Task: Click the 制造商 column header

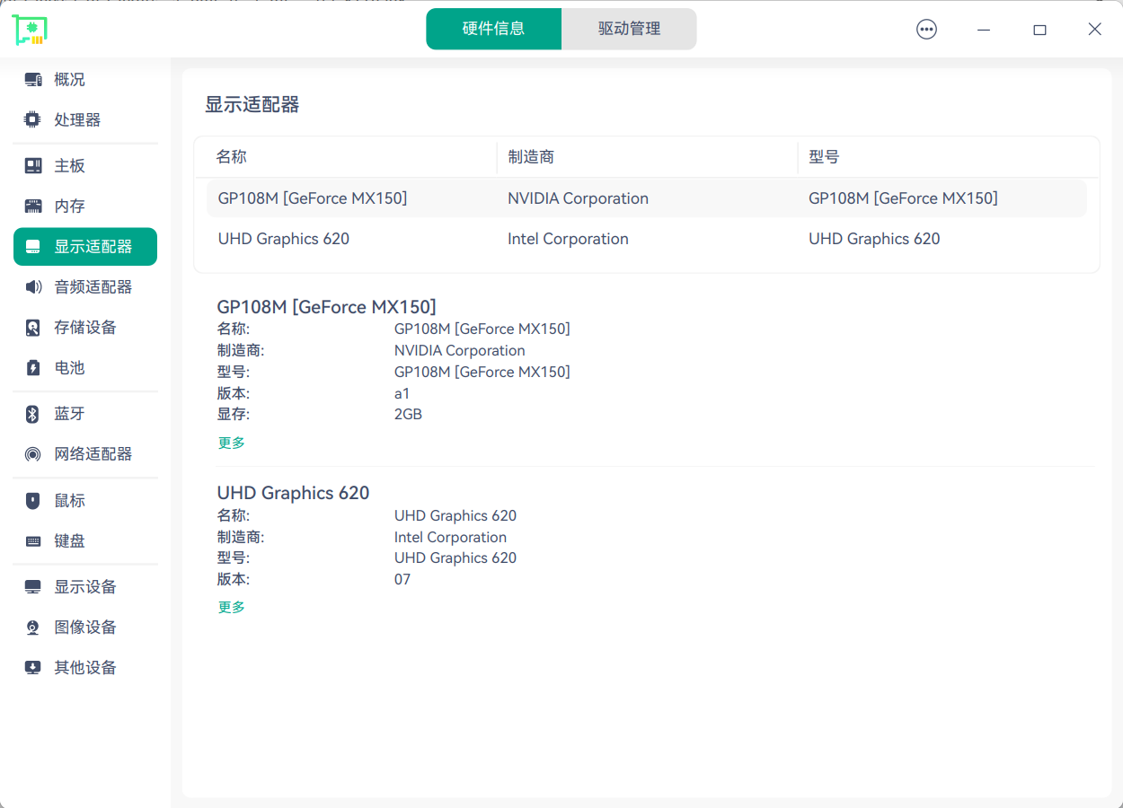Action: coord(531,157)
